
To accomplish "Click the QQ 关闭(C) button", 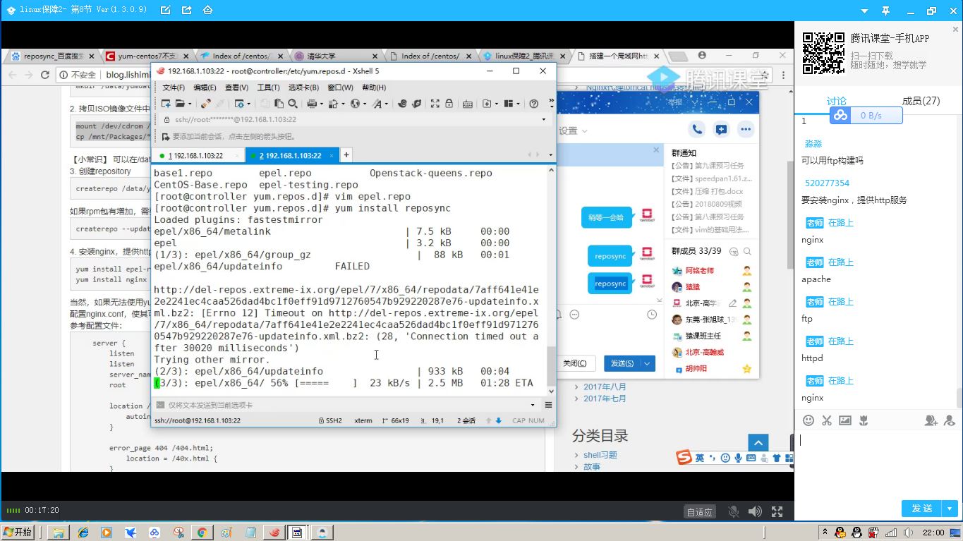I will 575,363.
